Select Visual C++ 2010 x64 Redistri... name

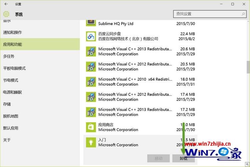pyautogui.click(x=135, y=79)
